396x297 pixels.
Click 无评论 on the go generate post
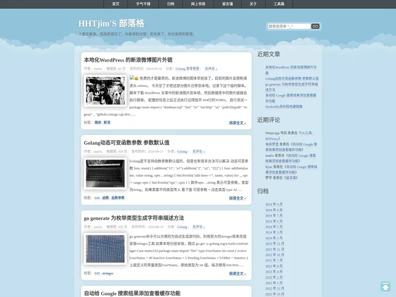tap(199, 227)
